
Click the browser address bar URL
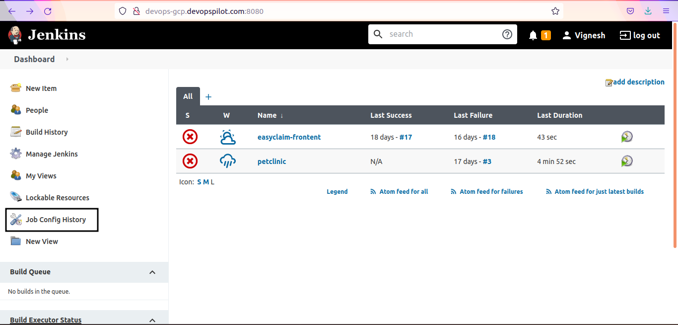tap(204, 11)
